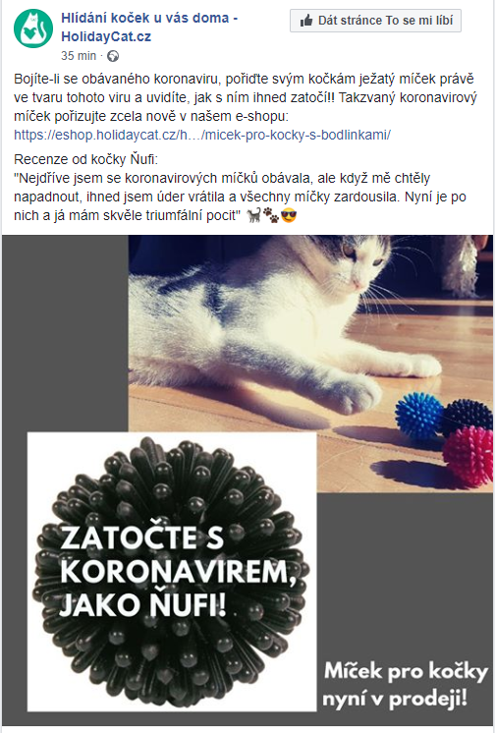Click the globe public-visibility icon

[113, 56]
